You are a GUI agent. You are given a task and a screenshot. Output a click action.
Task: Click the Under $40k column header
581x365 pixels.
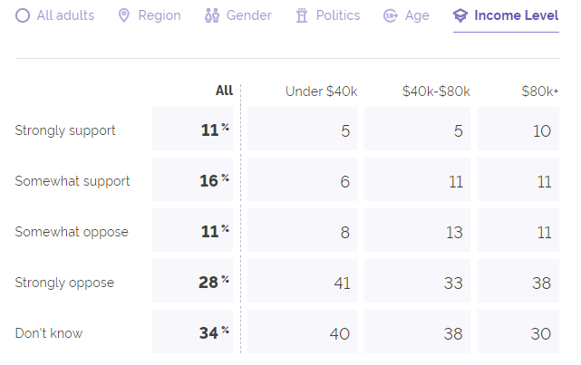pyautogui.click(x=321, y=91)
